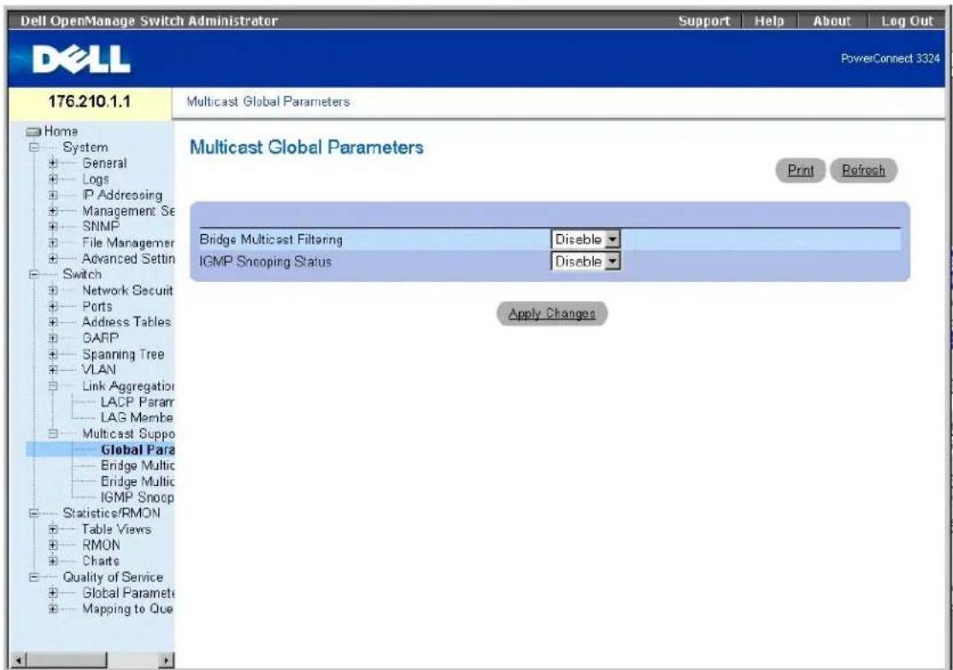Select Advanced Settings tree item
This screenshot has height=670, width=953.
coord(128,259)
